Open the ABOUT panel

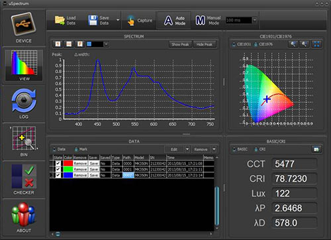click(x=24, y=217)
